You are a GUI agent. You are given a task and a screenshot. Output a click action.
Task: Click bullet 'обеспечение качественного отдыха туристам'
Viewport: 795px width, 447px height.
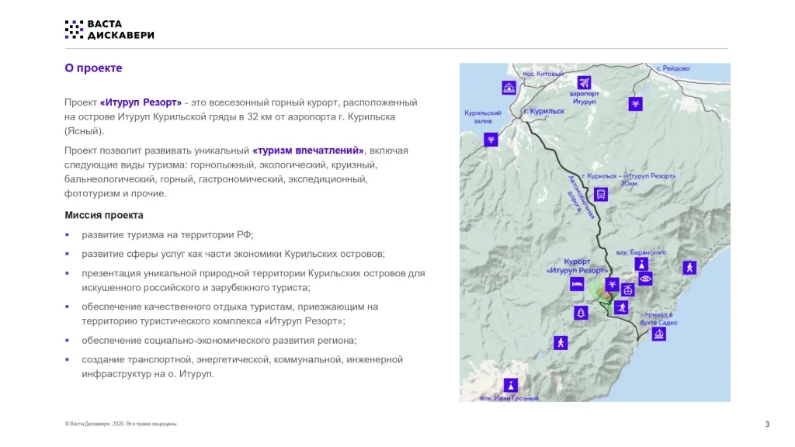230,314
